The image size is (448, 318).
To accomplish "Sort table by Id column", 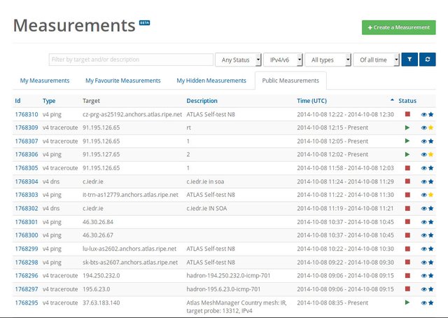I will coord(17,101).
